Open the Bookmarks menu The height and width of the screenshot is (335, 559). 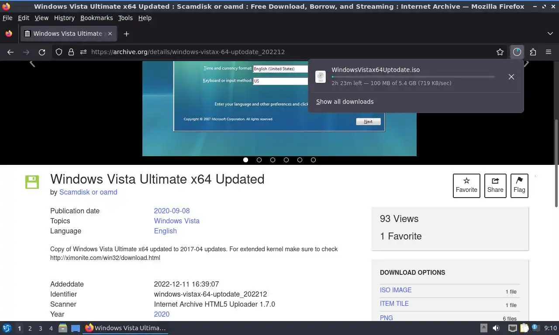[x=97, y=18]
